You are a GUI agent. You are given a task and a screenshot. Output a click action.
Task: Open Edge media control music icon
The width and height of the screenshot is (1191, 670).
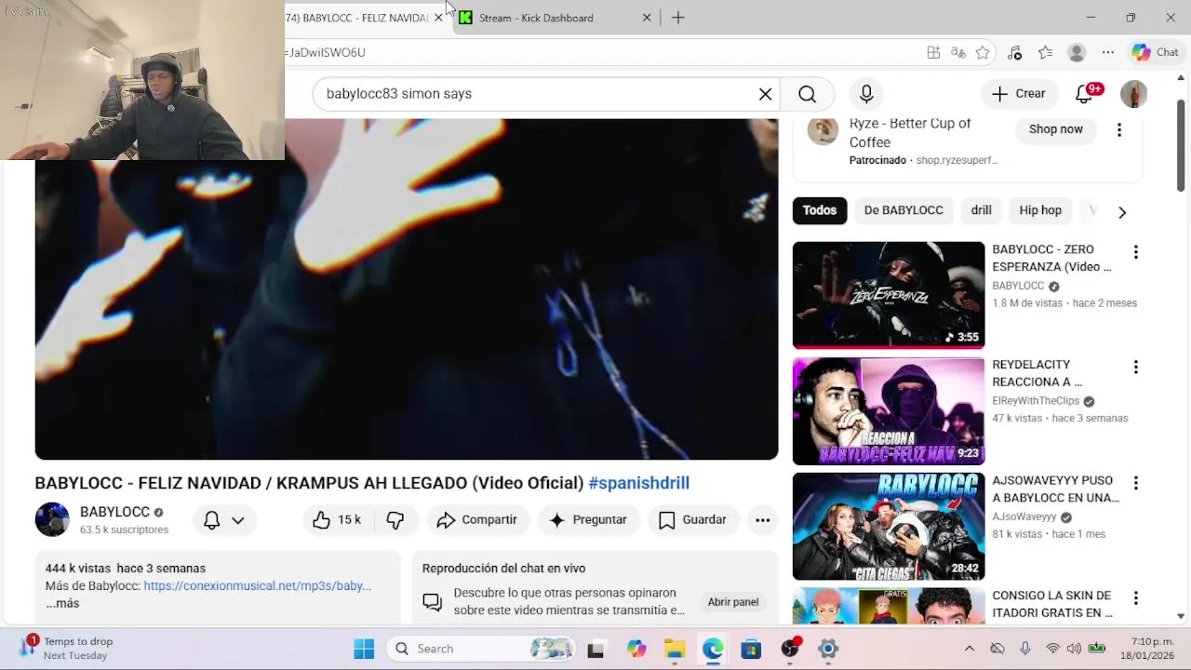click(x=1015, y=53)
